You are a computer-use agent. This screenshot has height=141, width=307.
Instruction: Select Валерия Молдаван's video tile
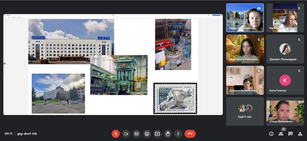[x=285, y=18]
